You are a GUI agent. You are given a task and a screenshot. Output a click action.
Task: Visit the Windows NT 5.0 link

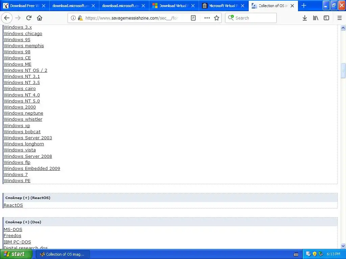(x=22, y=101)
